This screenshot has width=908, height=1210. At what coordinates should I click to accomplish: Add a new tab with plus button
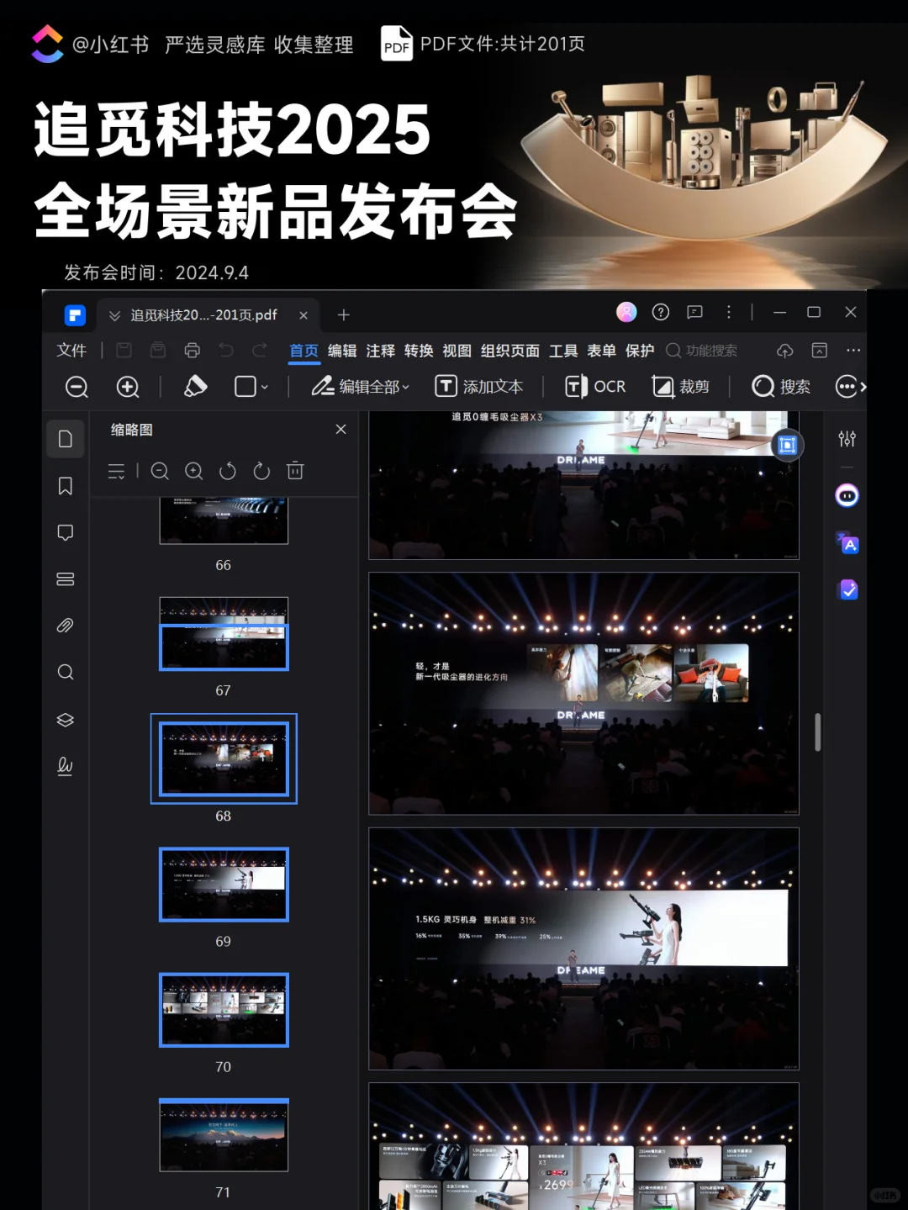[x=343, y=314]
